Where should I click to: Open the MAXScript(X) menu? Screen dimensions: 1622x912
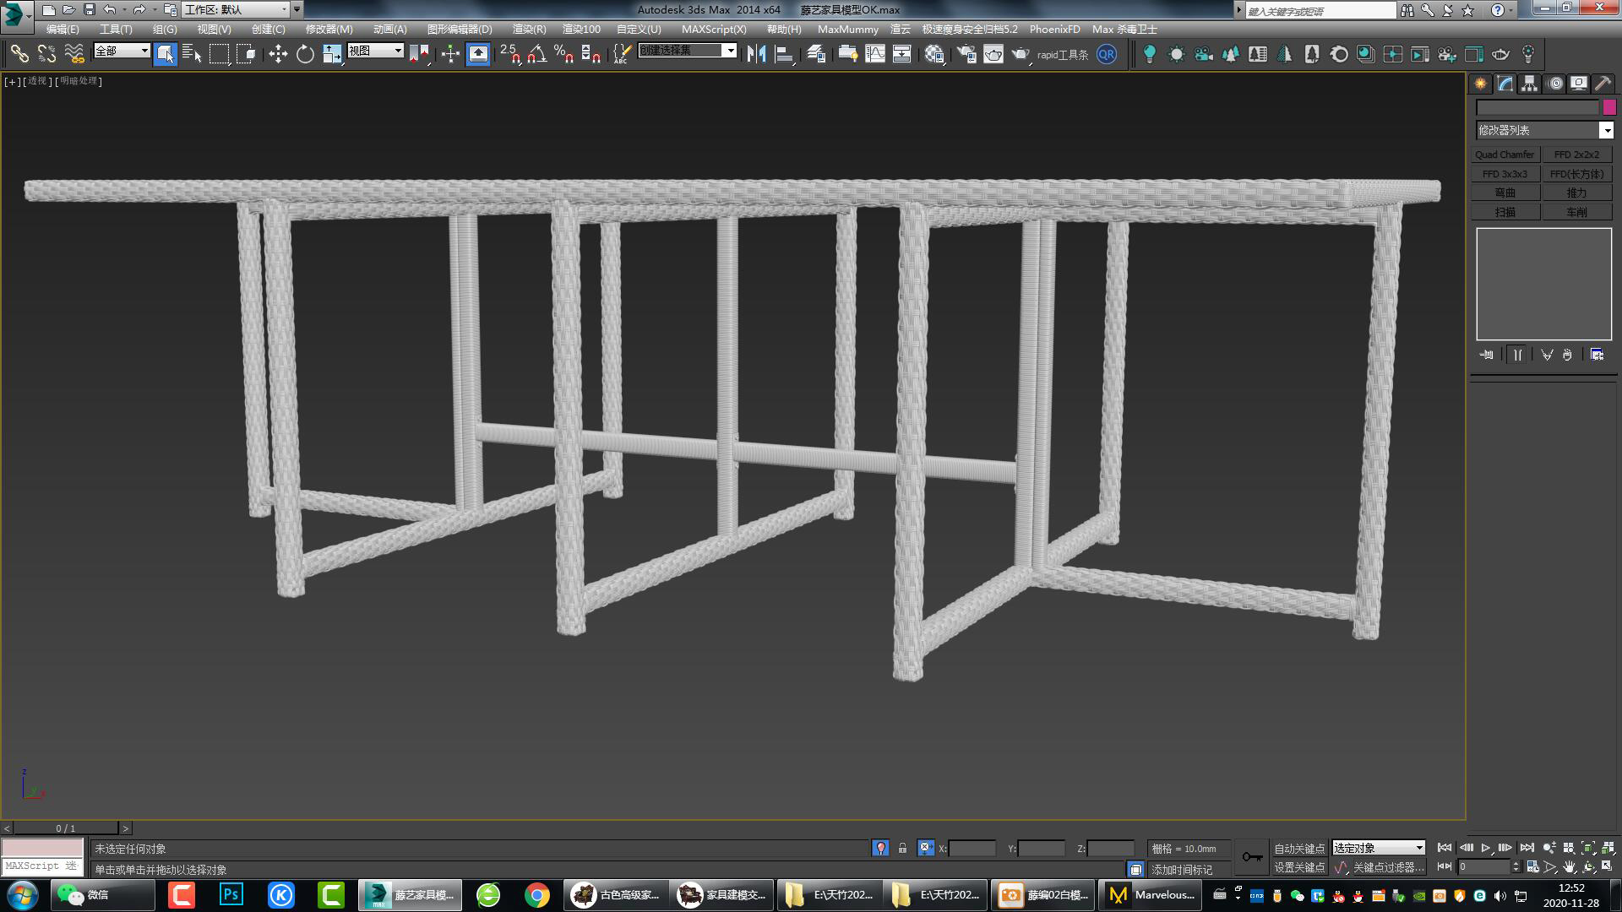pos(716,29)
